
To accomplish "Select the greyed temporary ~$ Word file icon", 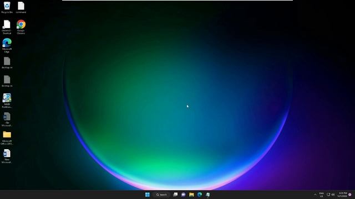I will 7,119.
